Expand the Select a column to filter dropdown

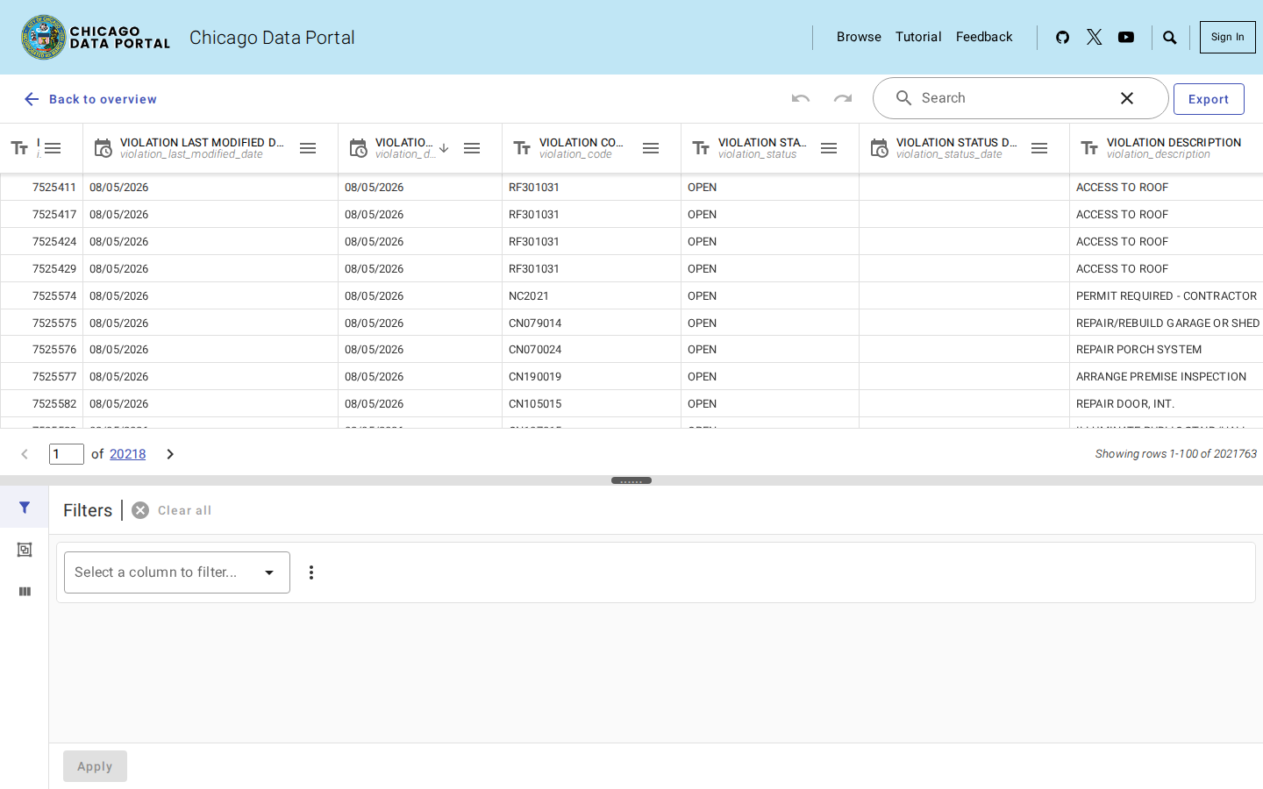(177, 572)
